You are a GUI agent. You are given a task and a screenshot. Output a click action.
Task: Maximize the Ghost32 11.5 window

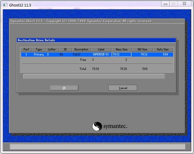(x=173, y=4)
